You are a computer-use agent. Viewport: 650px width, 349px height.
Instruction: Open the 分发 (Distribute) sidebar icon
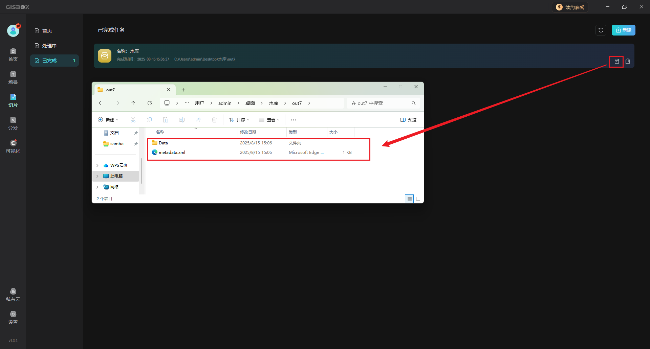13,123
